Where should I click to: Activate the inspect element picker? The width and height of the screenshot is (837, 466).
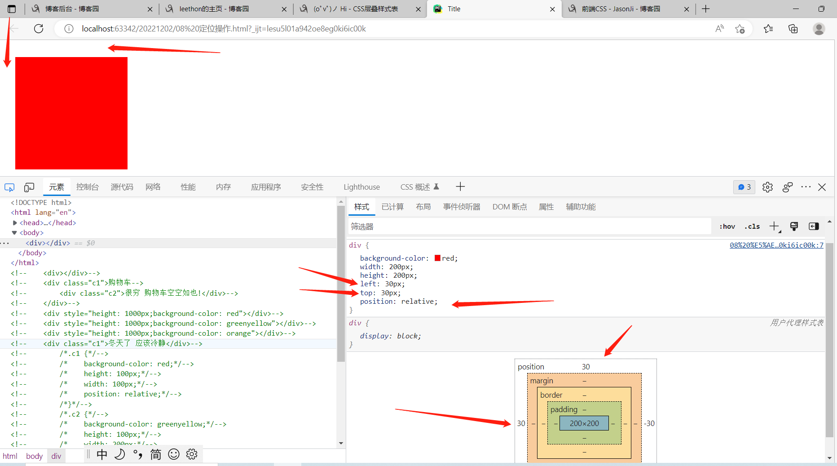coord(9,187)
